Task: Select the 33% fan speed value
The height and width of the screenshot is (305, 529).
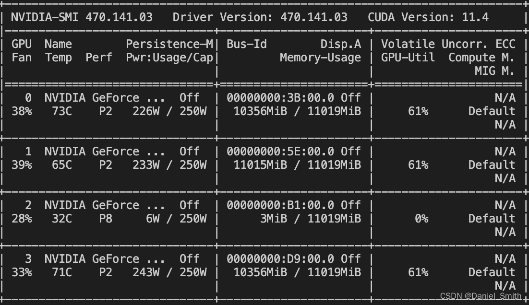Action: (x=22, y=273)
